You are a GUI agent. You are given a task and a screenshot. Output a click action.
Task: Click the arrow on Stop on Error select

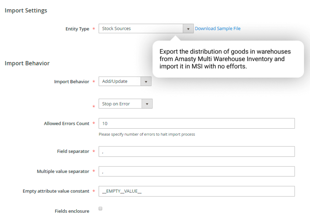[x=147, y=104]
